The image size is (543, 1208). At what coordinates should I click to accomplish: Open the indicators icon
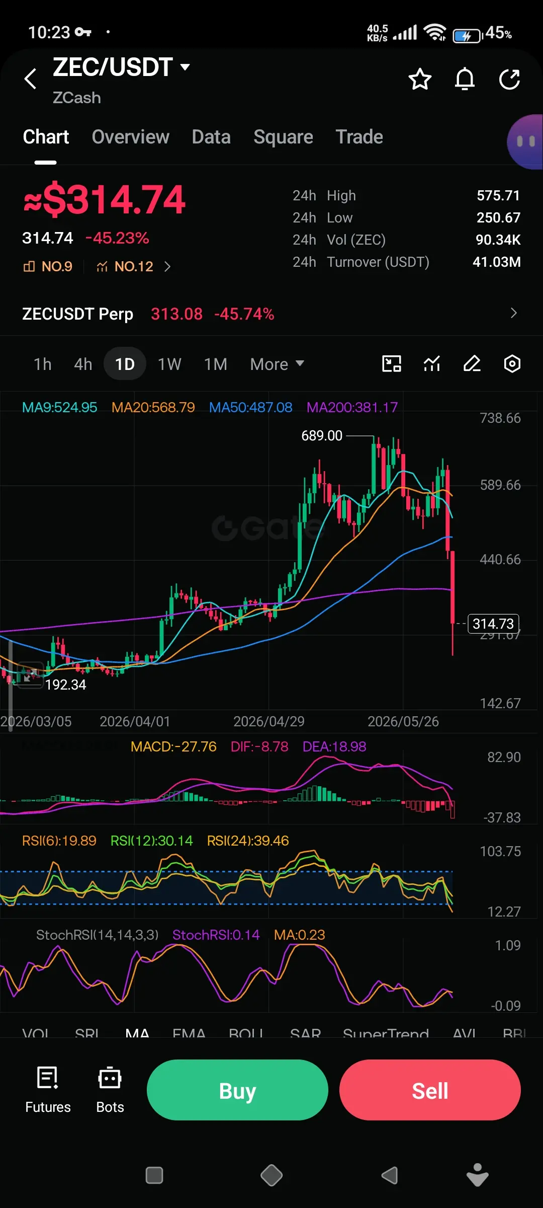click(432, 363)
